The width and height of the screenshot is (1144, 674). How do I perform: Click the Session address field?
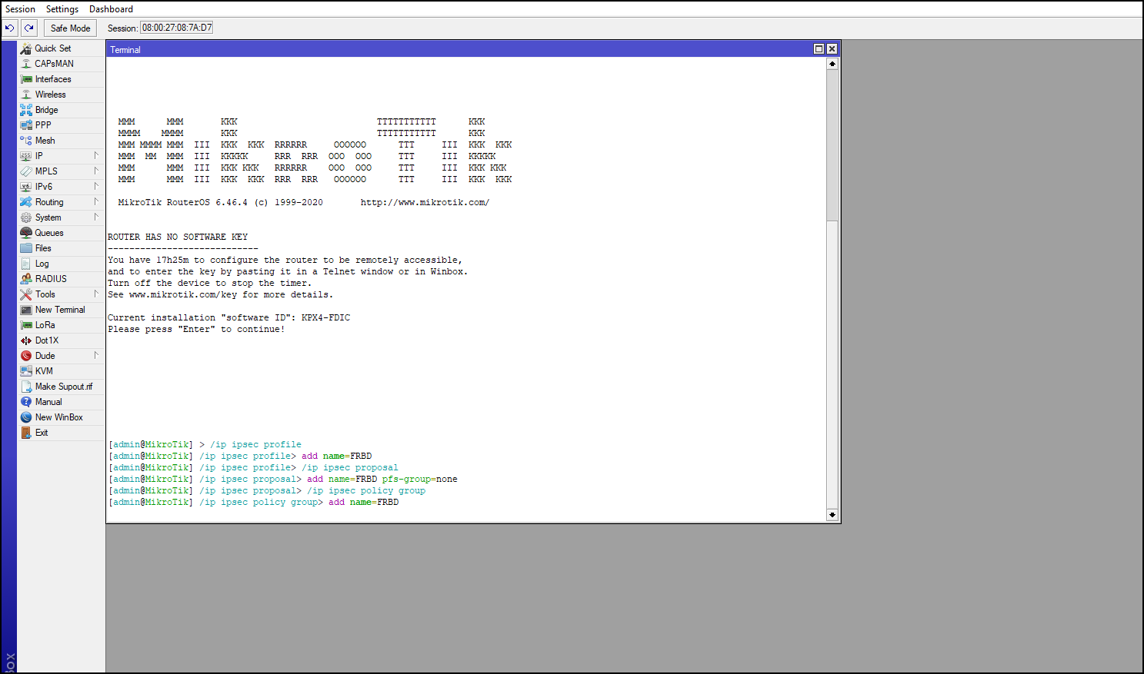click(x=175, y=27)
